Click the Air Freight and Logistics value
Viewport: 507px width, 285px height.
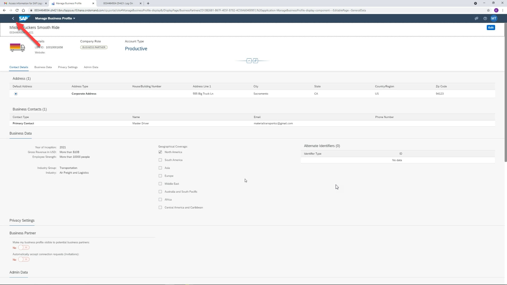[74, 173]
